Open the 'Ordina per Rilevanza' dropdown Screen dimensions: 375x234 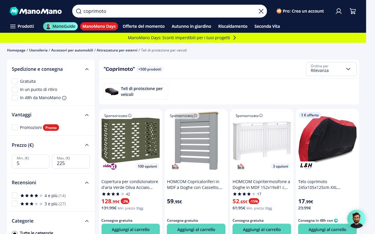point(331,69)
